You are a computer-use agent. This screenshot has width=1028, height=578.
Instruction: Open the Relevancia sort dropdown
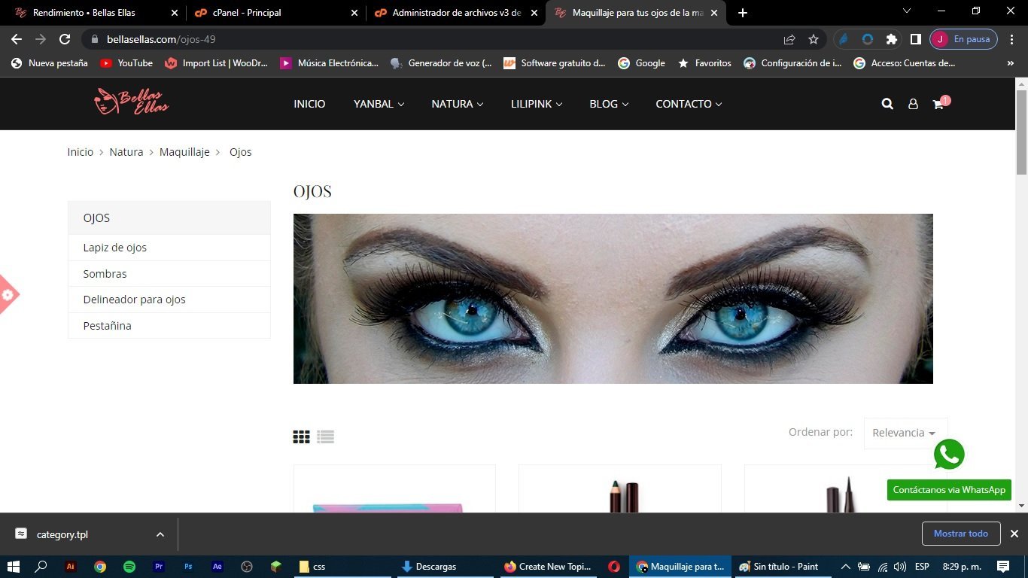[x=905, y=433]
